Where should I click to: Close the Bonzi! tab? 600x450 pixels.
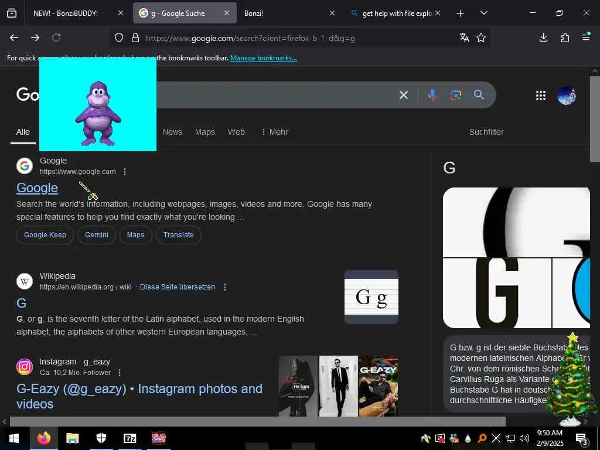tap(332, 13)
